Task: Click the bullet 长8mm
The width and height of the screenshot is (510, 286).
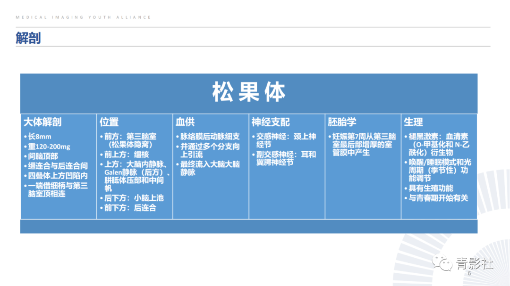Action: pos(38,137)
